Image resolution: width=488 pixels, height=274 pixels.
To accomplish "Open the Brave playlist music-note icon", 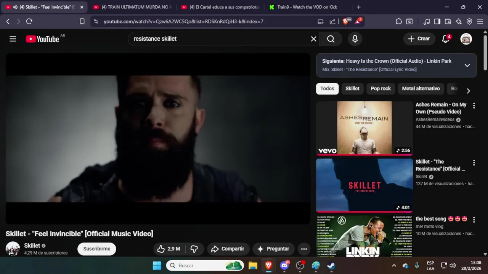I will click(x=427, y=21).
